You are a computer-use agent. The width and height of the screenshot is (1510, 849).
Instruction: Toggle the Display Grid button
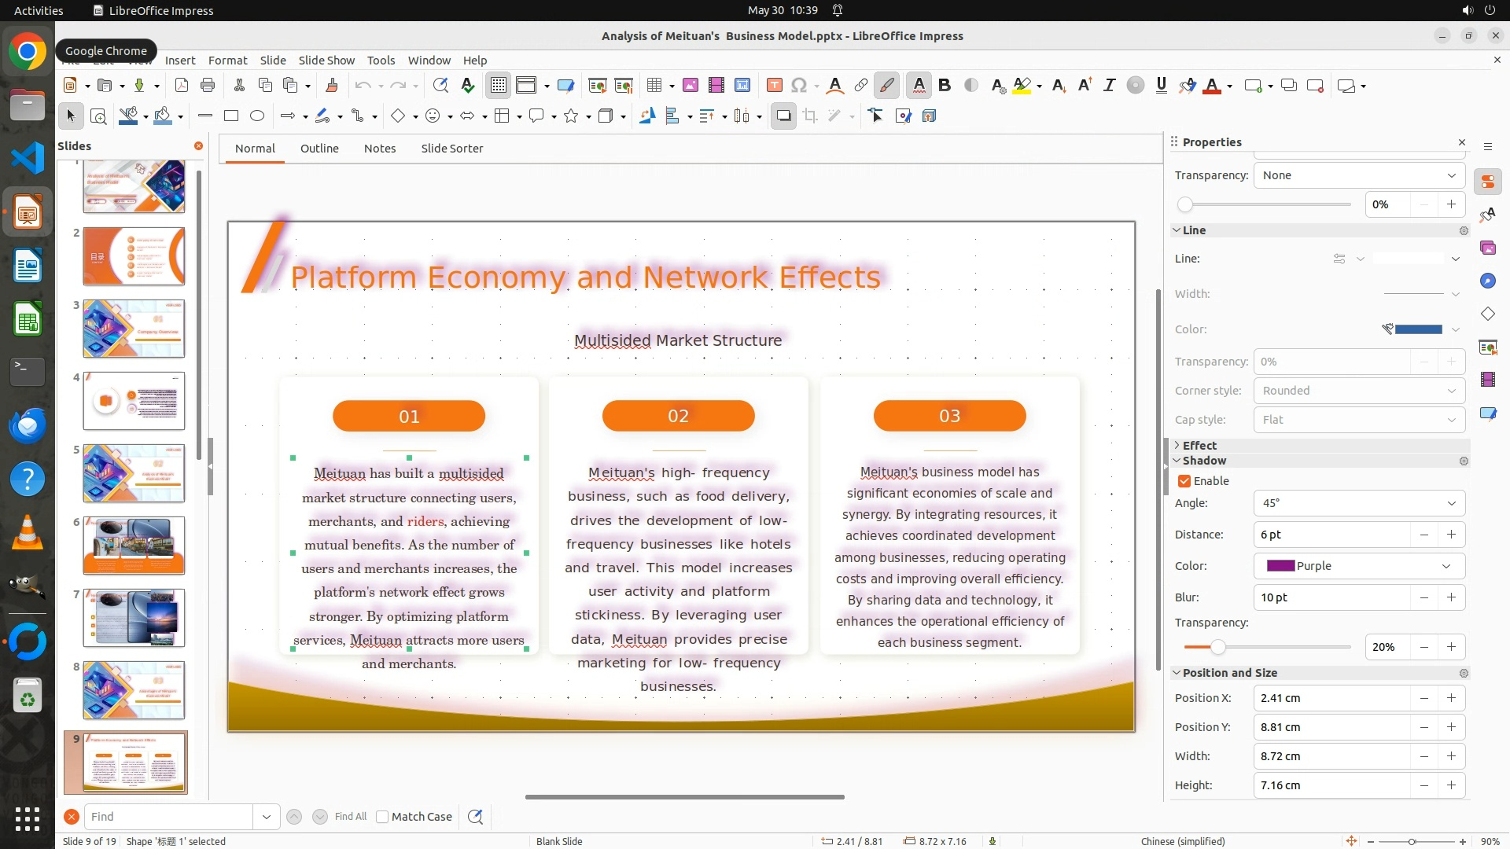point(499,86)
